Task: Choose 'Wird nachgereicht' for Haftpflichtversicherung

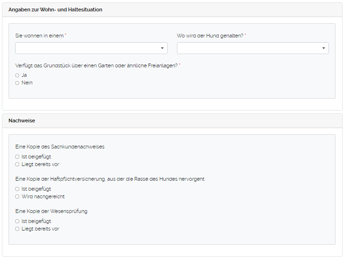Action: coord(18,196)
